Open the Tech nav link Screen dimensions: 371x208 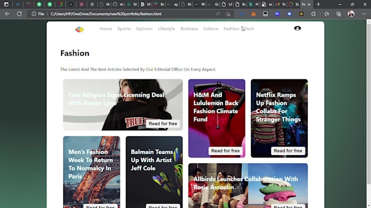tap(249, 28)
